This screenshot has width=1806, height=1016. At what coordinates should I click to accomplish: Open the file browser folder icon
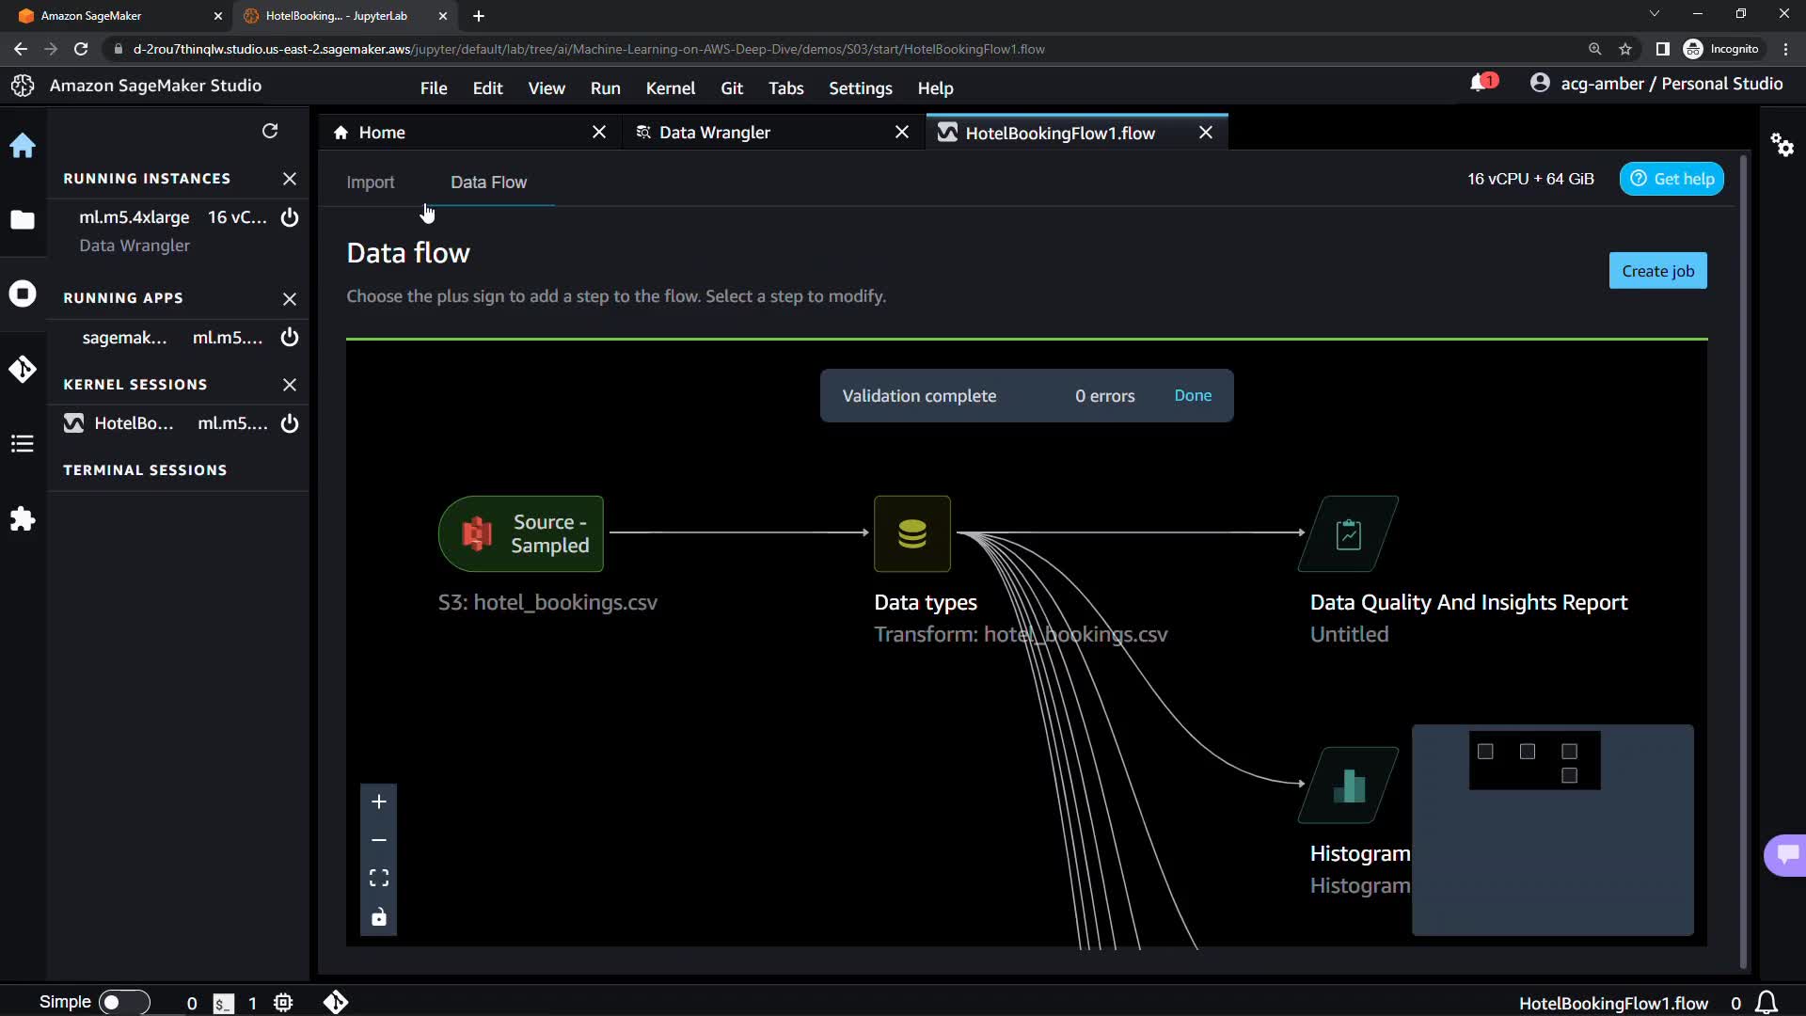(23, 220)
